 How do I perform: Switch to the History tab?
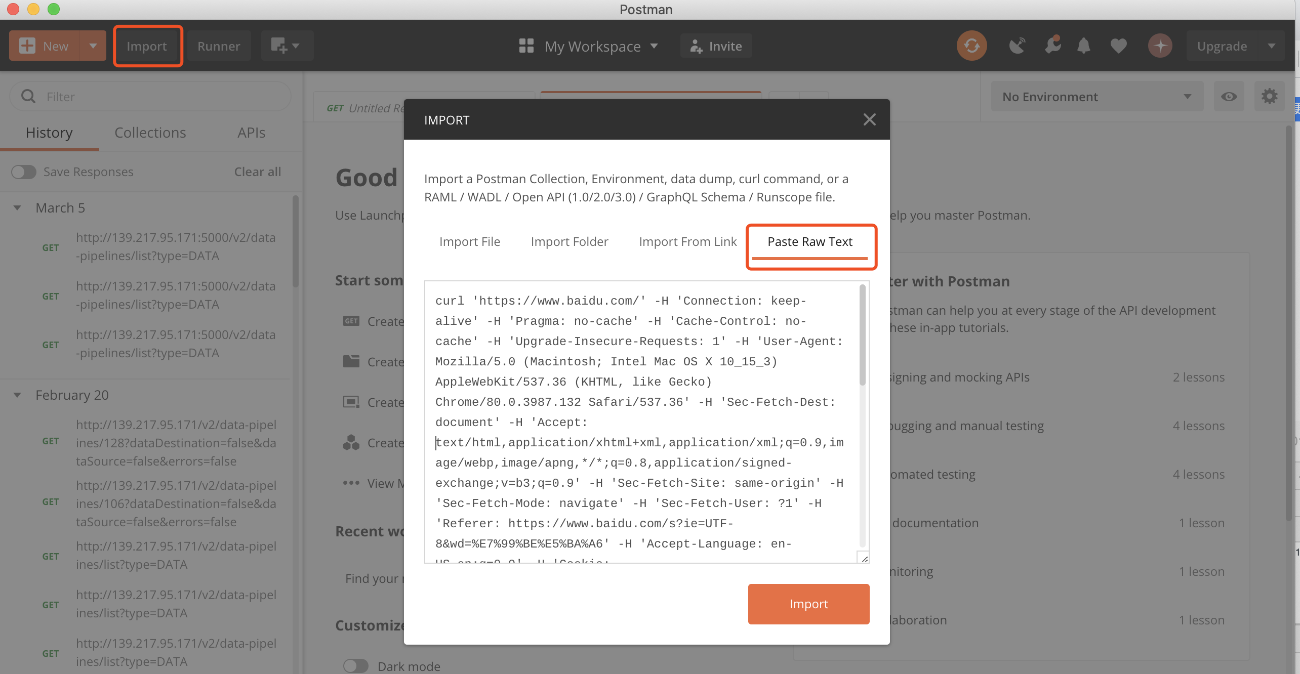pyautogui.click(x=49, y=133)
